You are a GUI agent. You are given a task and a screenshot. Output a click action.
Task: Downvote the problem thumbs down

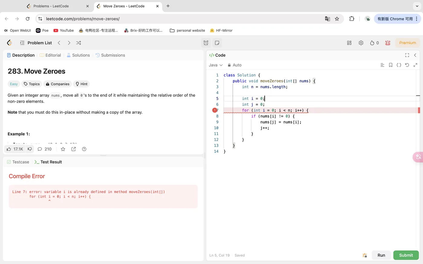pos(30,149)
